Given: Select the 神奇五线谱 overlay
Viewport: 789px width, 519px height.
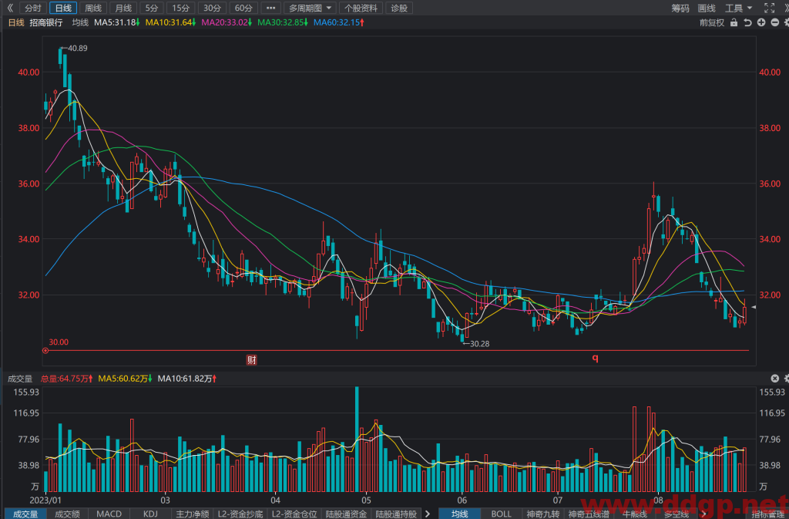Looking at the screenshot, I should (589, 514).
